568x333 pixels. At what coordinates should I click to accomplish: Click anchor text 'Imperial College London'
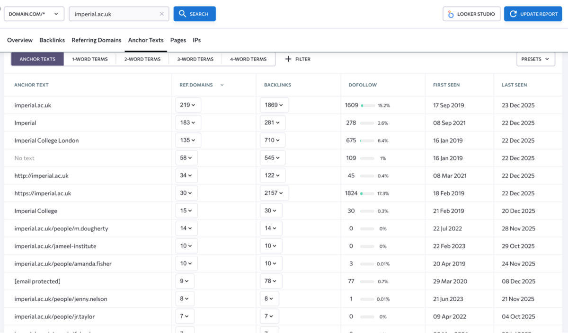point(46,140)
